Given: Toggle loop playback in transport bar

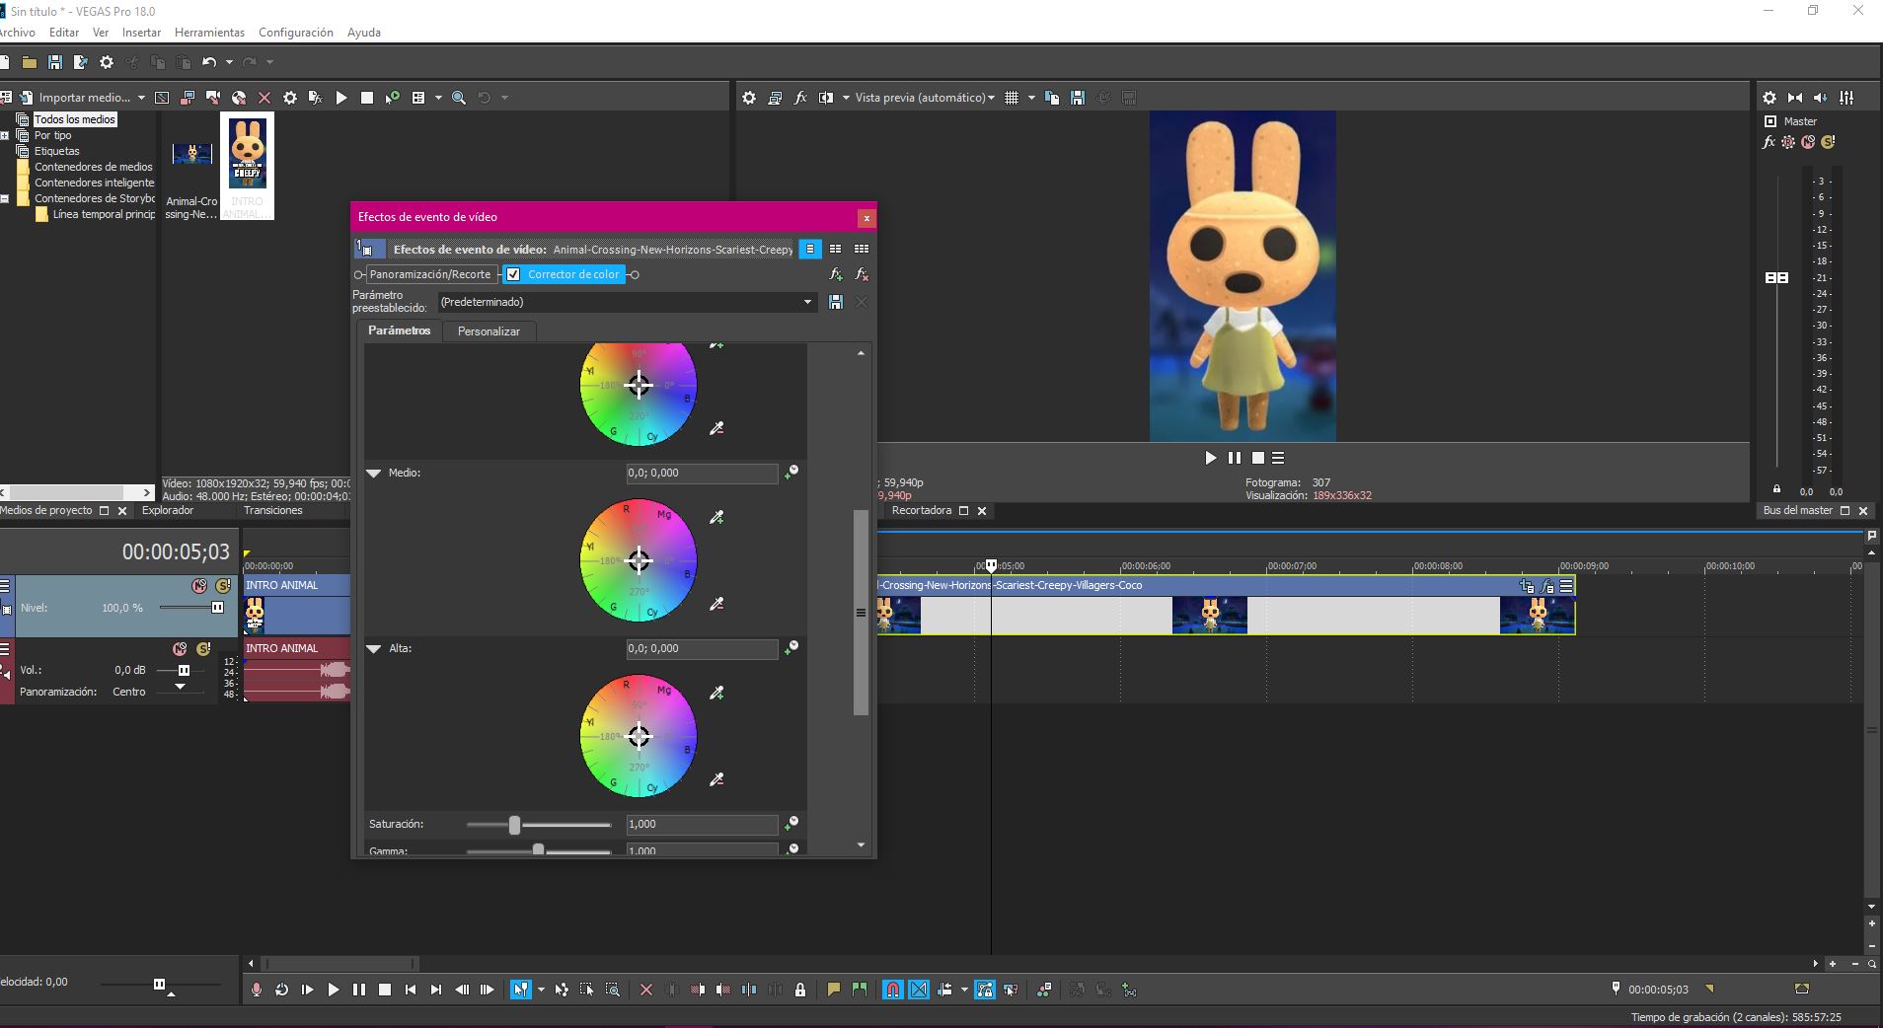Looking at the screenshot, I should 282,990.
